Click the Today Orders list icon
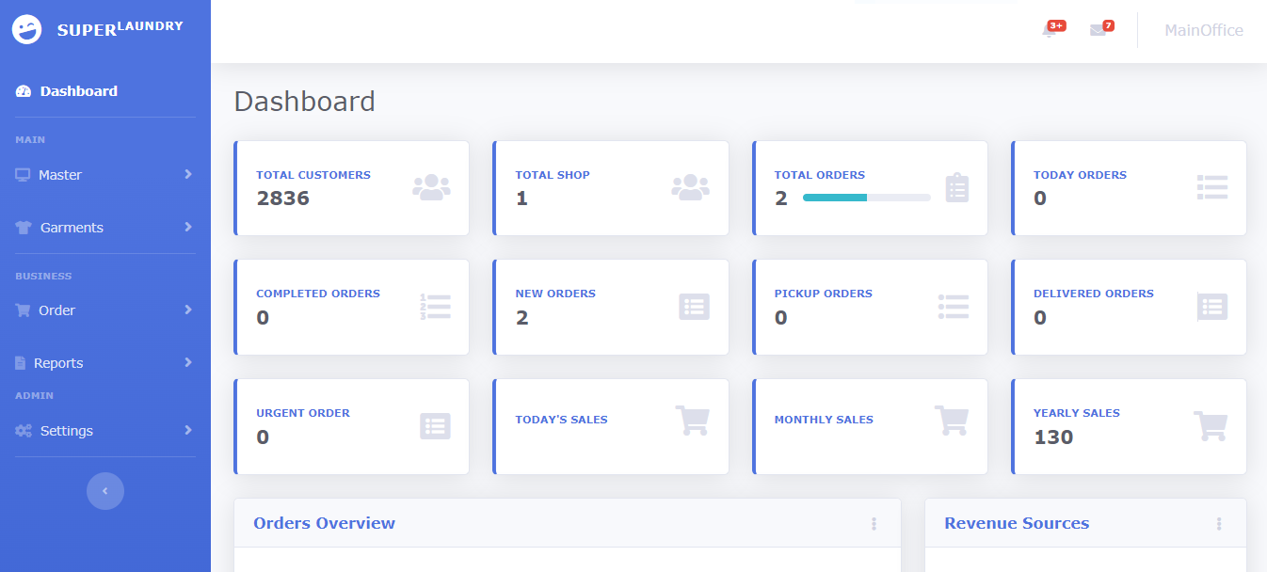The image size is (1267, 572). tap(1212, 187)
